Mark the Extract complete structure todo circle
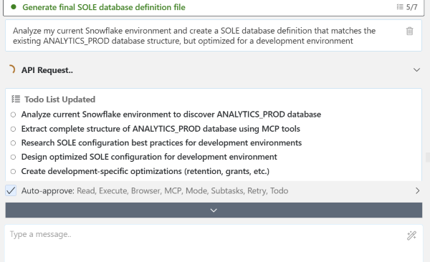430x262 pixels. tap(13, 129)
